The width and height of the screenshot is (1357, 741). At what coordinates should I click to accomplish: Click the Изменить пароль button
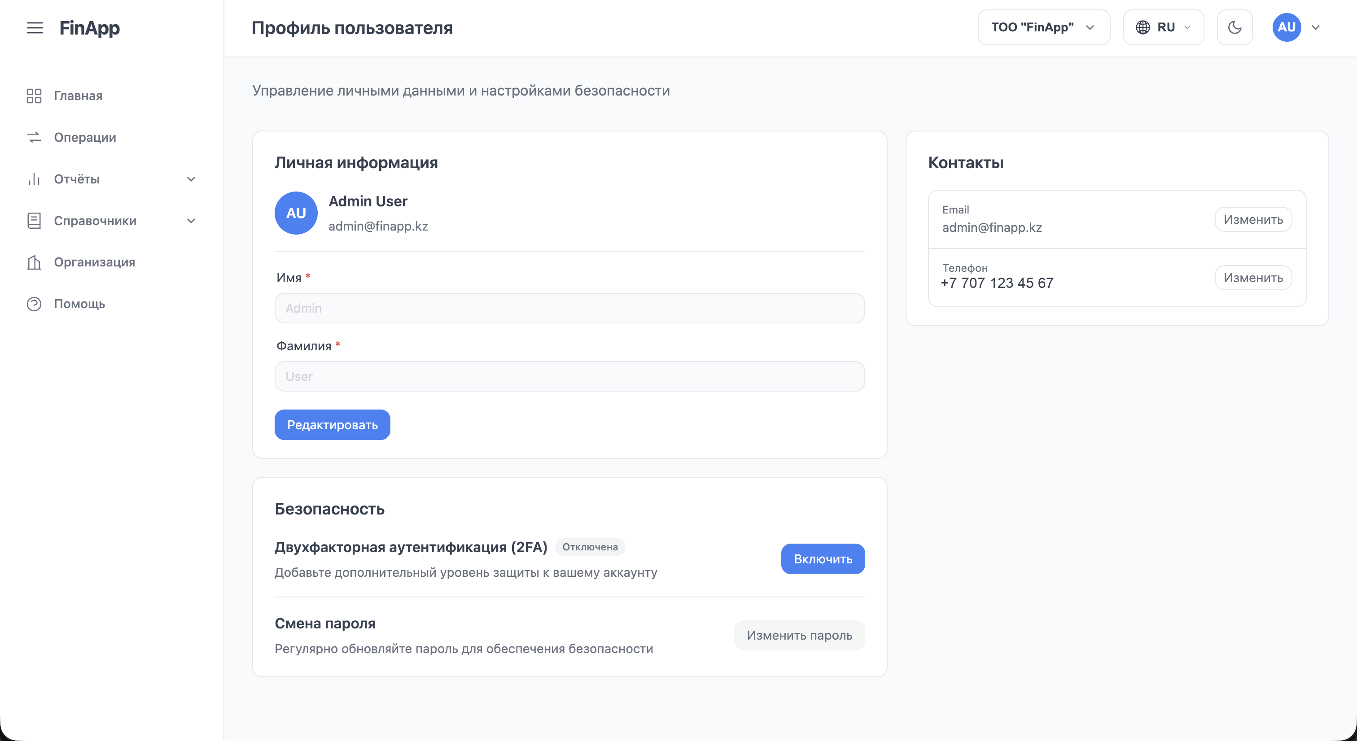click(799, 635)
